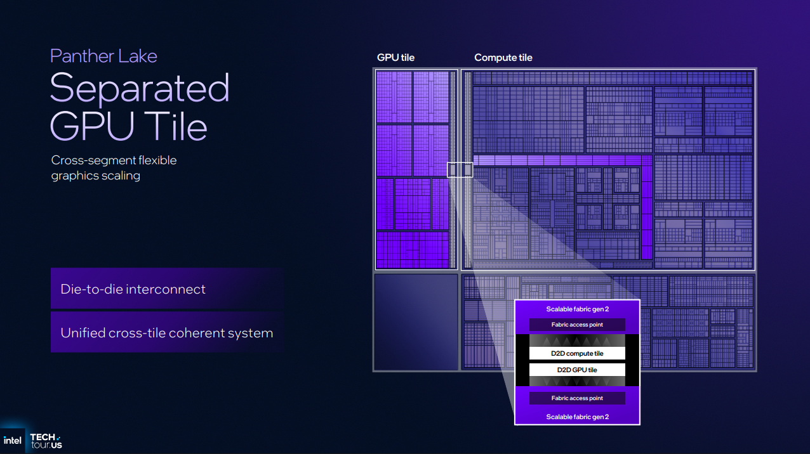Select the Unified cross-tile coherent system box
Screen dimensions: 810x454
(167, 333)
